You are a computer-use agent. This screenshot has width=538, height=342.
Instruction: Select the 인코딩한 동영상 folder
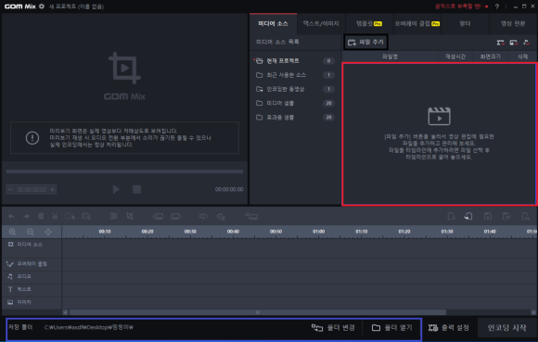coord(294,89)
